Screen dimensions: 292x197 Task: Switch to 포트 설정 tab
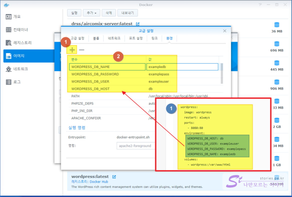[136, 38]
